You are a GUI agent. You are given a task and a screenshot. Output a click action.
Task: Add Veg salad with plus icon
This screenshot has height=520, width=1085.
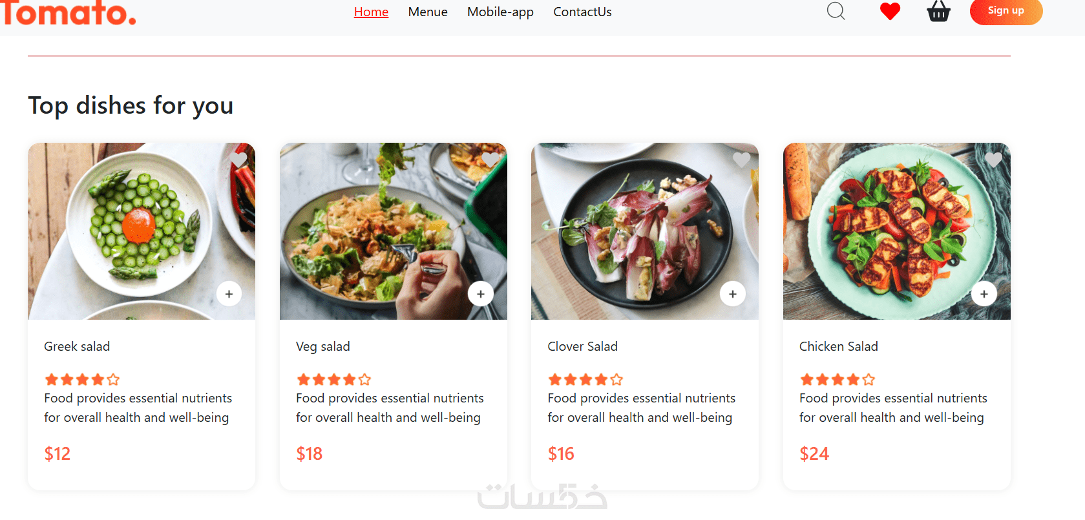pyautogui.click(x=480, y=294)
